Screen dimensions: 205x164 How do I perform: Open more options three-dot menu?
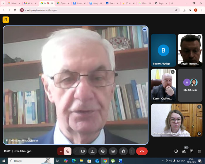[x=132, y=151]
